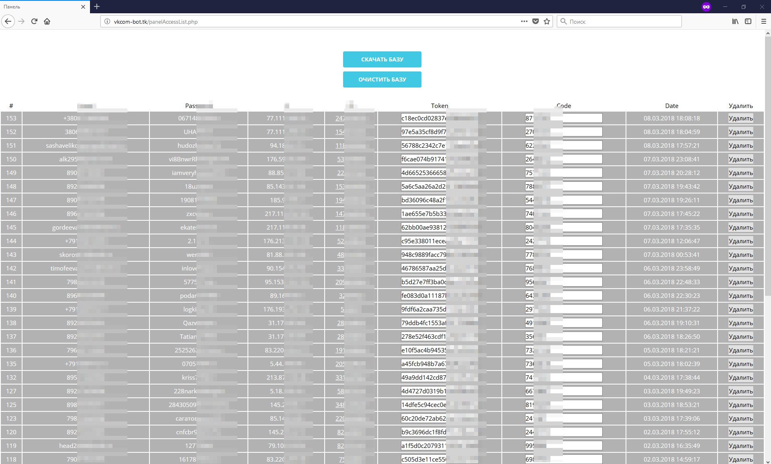The image size is (771, 464).
Task: Open the browser home page
Action: pyautogui.click(x=47, y=21)
